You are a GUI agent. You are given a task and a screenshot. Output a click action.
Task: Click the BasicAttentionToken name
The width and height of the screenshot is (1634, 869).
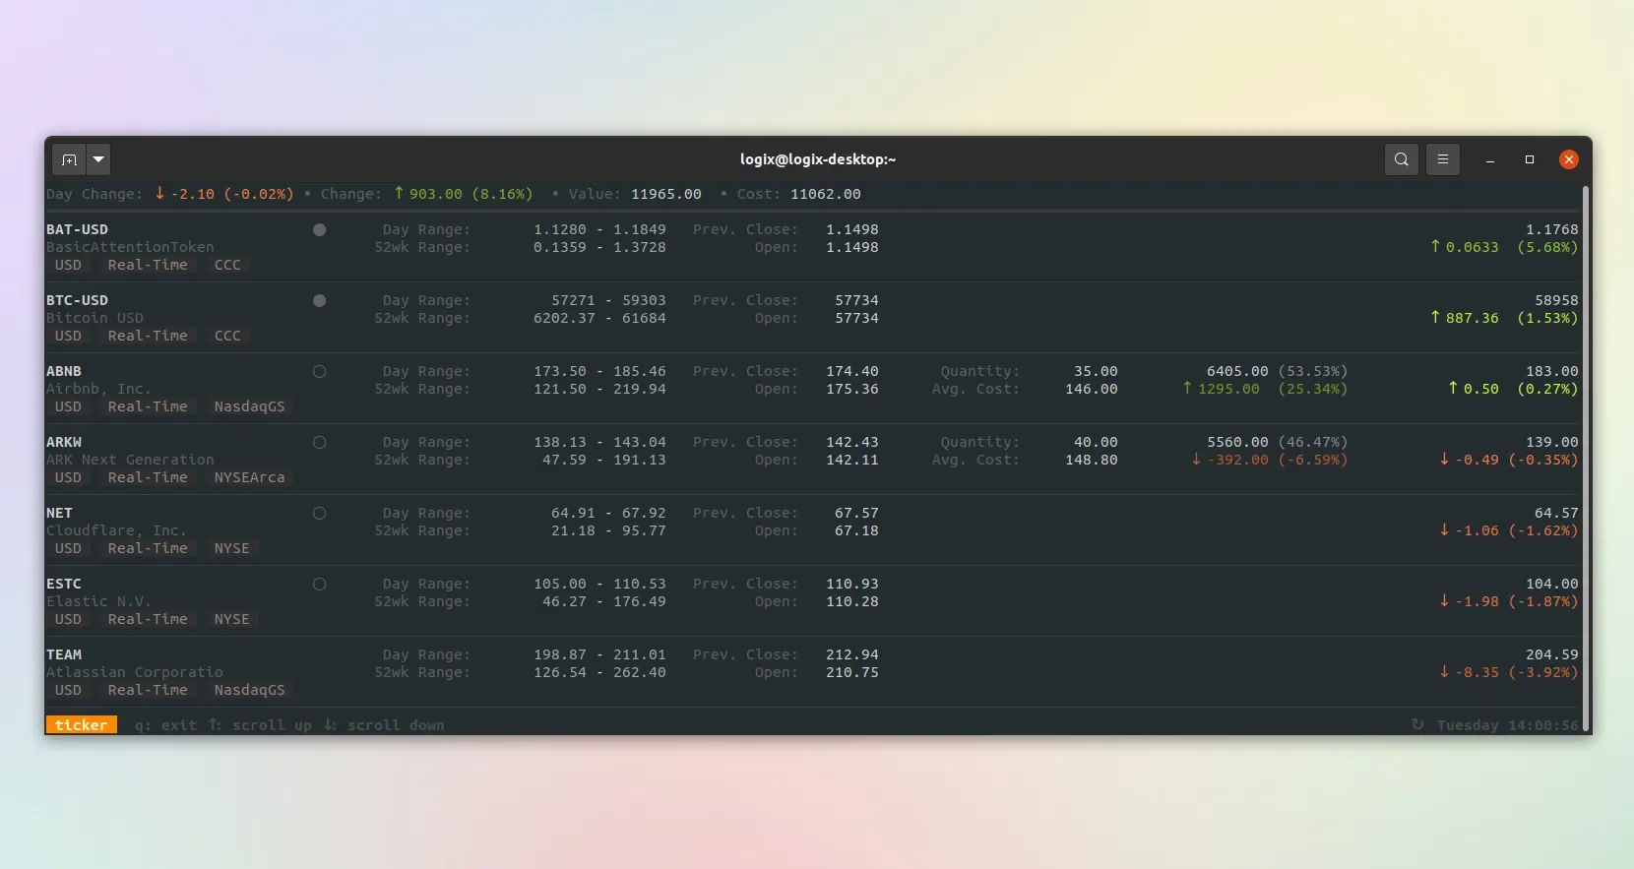tap(130, 248)
